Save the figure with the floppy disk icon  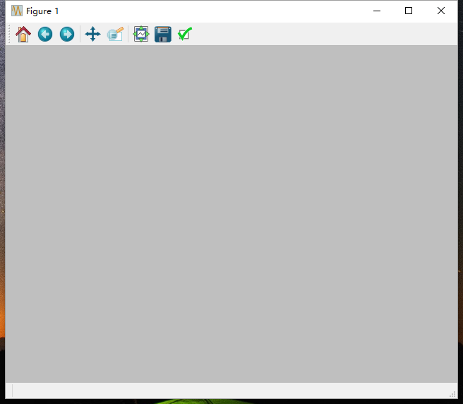click(163, 35)
